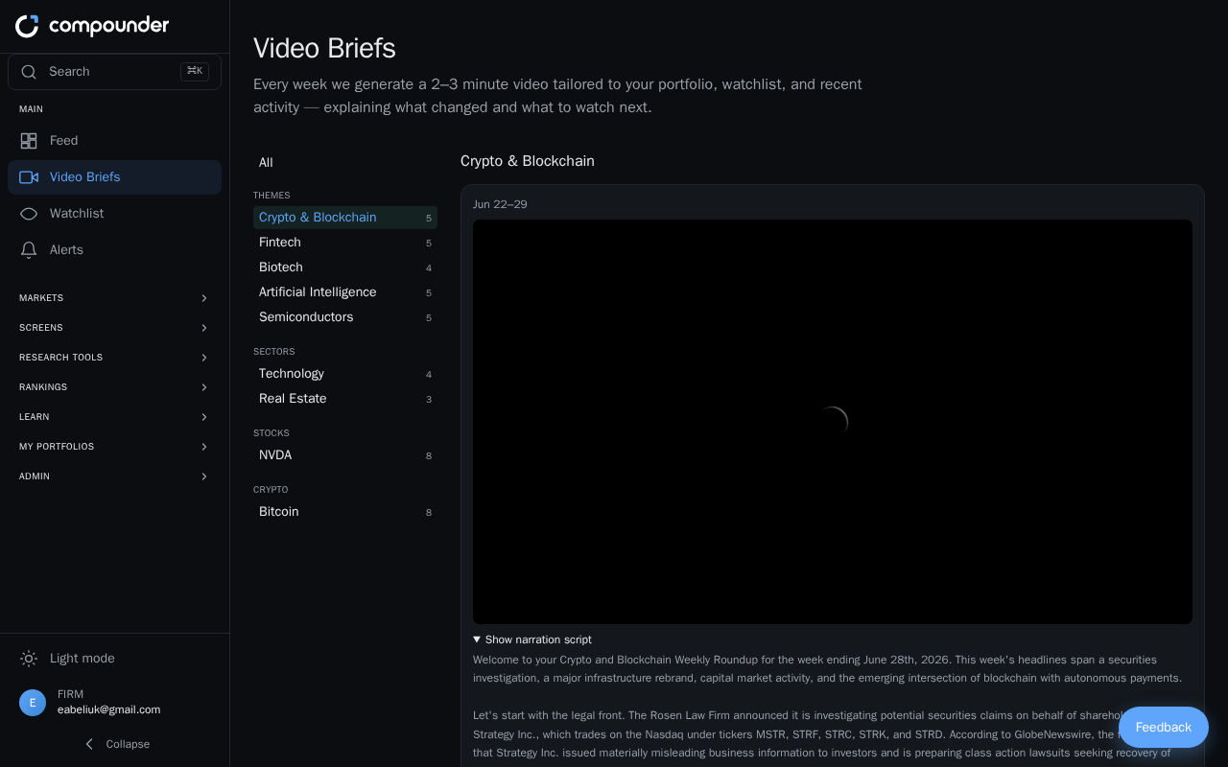
Task: Click the Crypto & Blockchain heading
Action: pyautogui.click(x=528, y=161)
